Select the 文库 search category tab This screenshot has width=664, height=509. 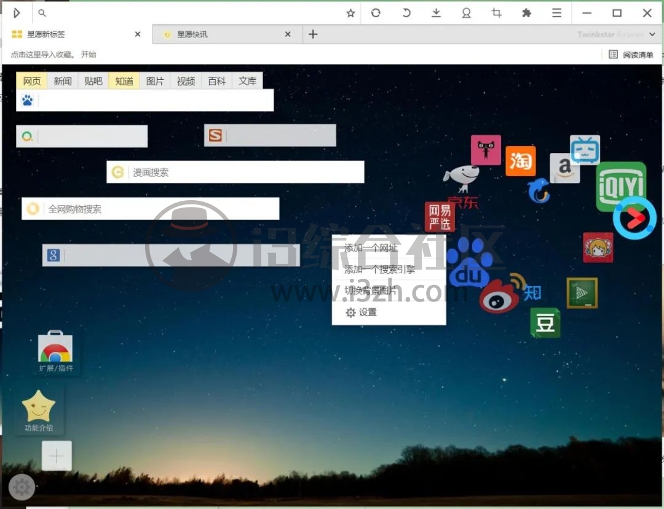pos(247,81)
